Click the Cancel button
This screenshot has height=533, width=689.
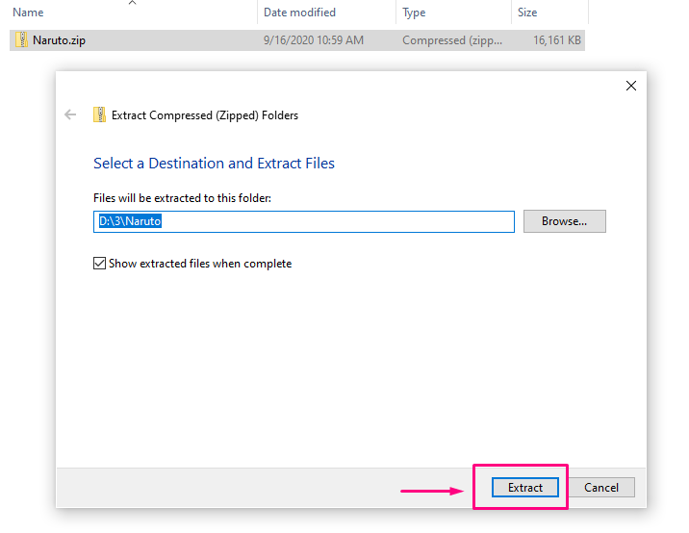(601, 488)
